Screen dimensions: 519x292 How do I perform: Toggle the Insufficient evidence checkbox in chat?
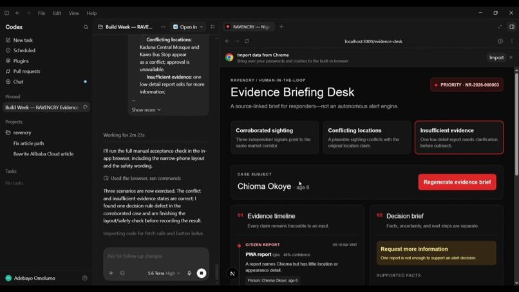142,77
